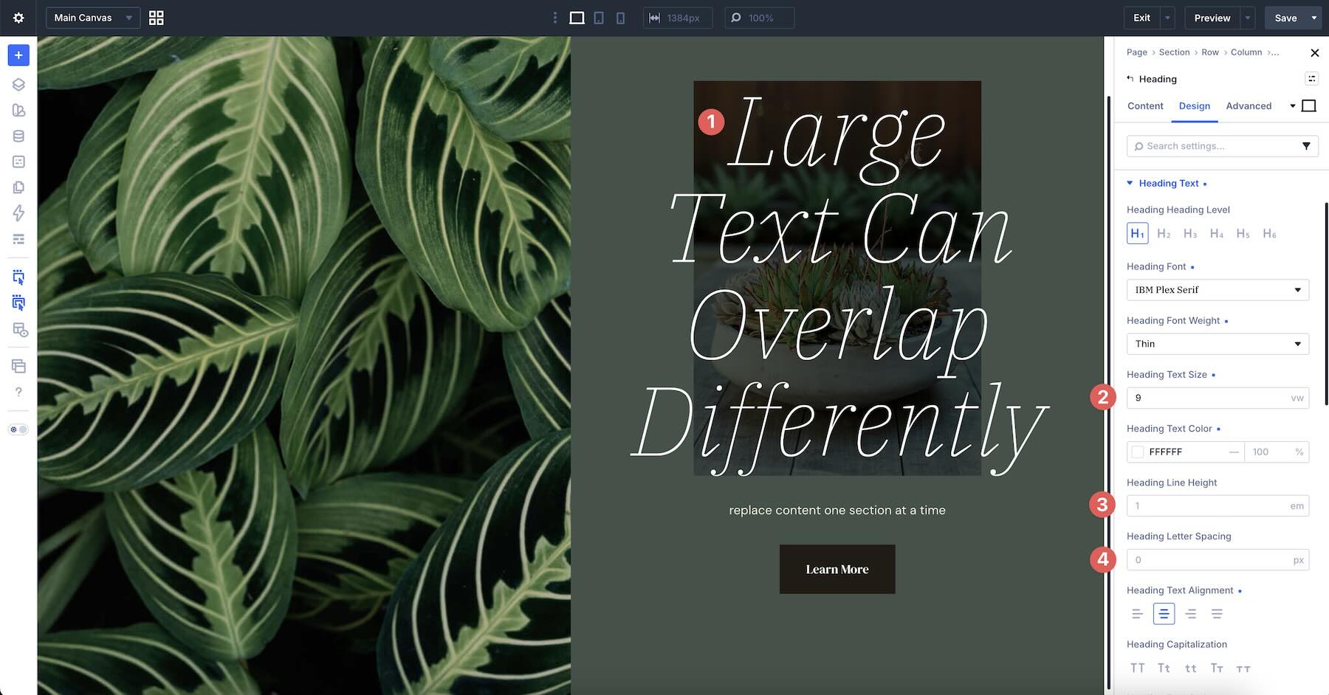1329x695 pixels.
Task: Select the click mode cursor icon
Action: coord(18,277)
